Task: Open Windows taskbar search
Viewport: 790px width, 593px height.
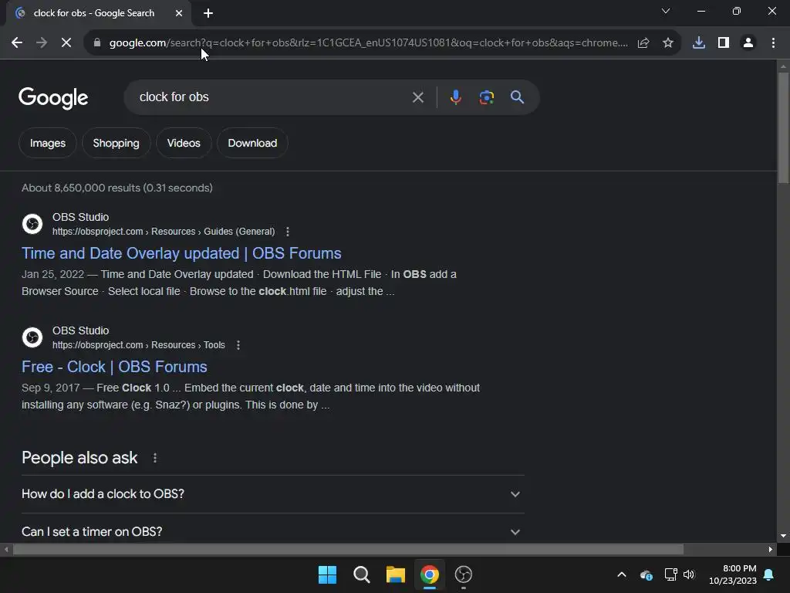Action: tap(361, 574)
